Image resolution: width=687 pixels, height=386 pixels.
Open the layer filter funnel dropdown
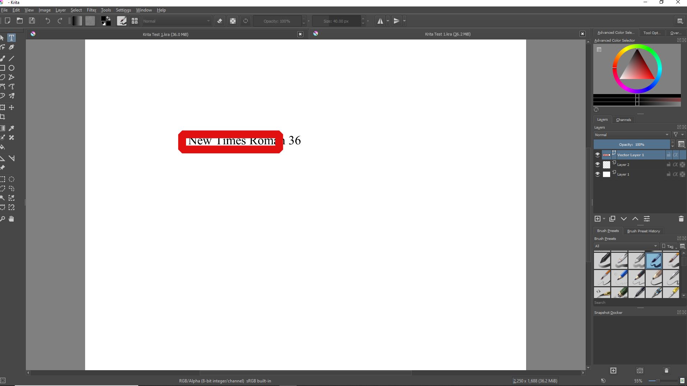[x=678, y=135]
